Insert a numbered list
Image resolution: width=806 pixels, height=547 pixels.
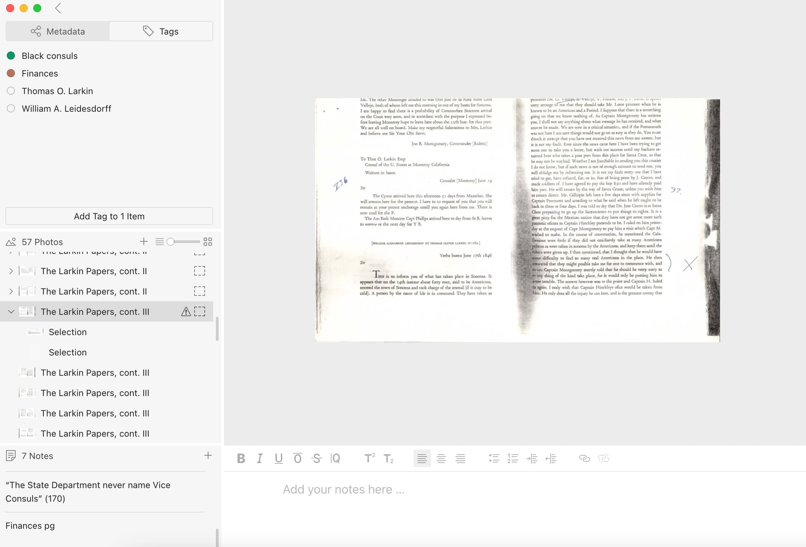coord(513,458)
